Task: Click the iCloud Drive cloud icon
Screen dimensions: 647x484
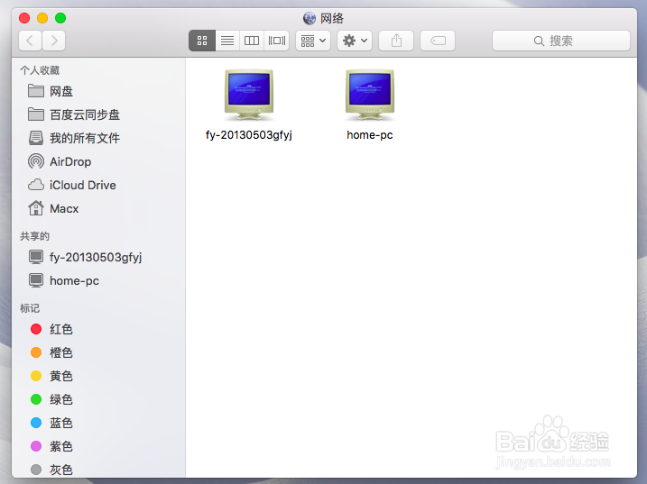Action: pos(36,185)
